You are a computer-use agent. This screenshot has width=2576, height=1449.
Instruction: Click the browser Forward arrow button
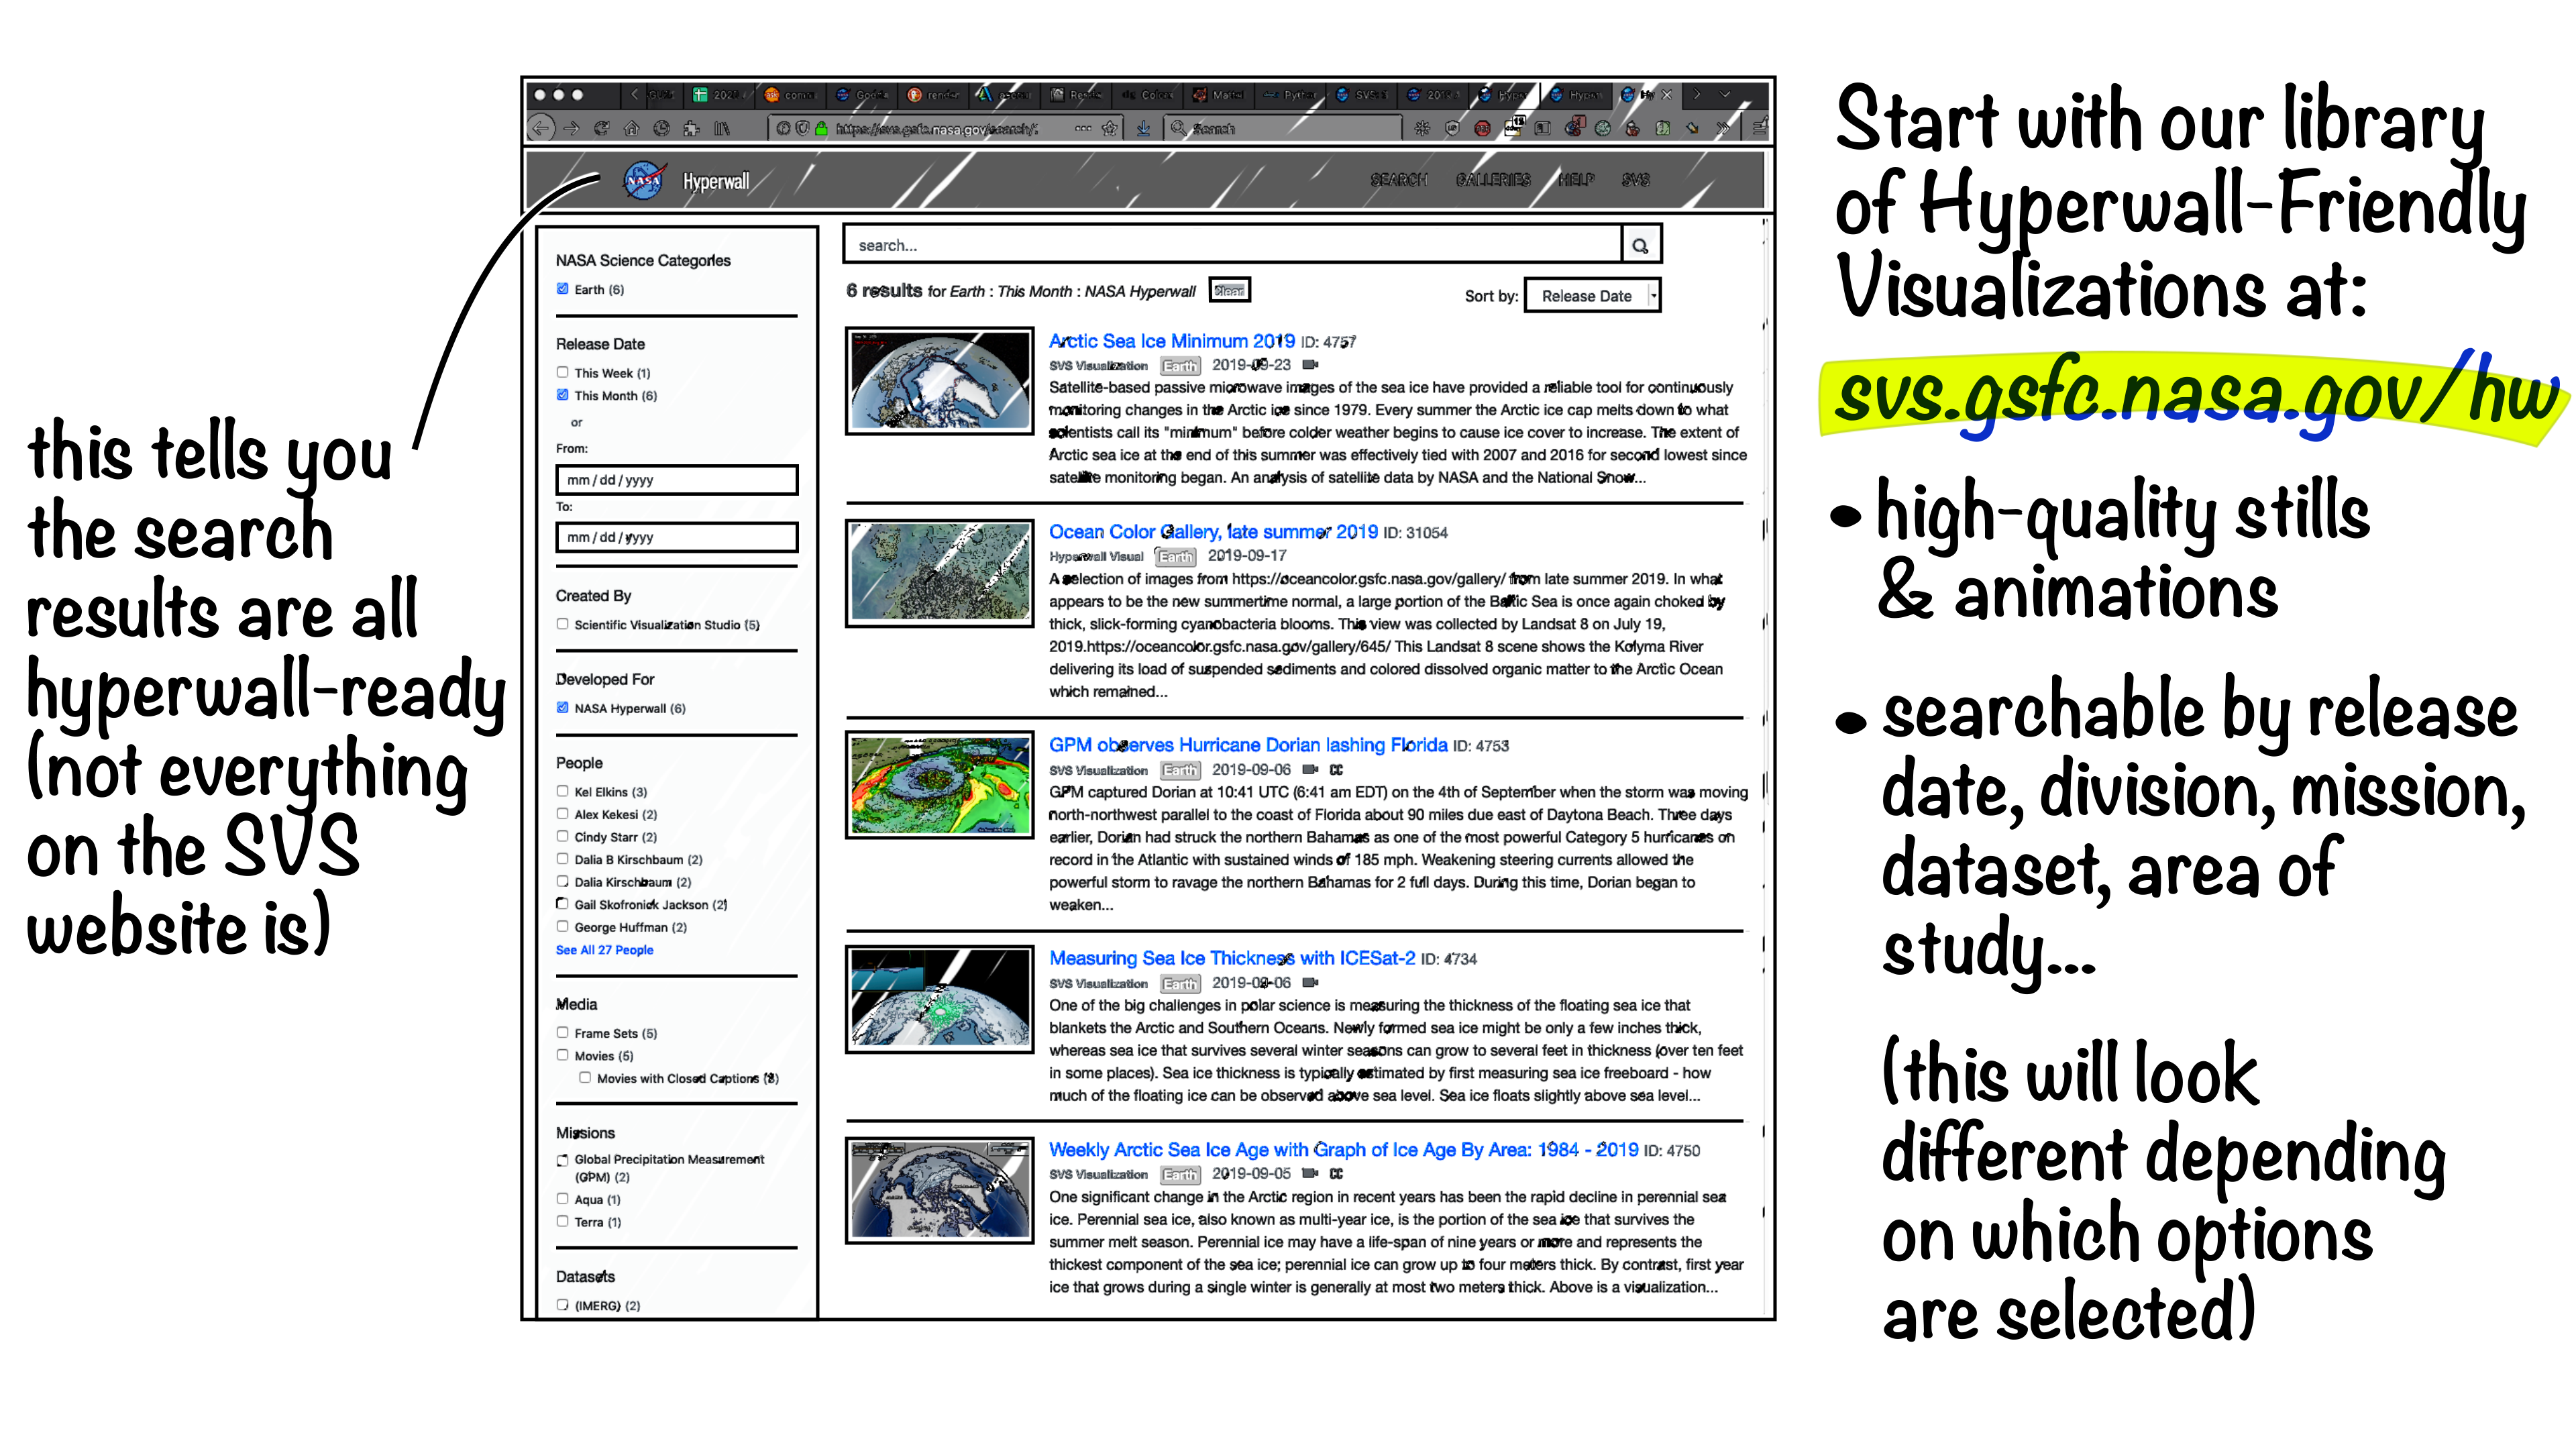571,128
